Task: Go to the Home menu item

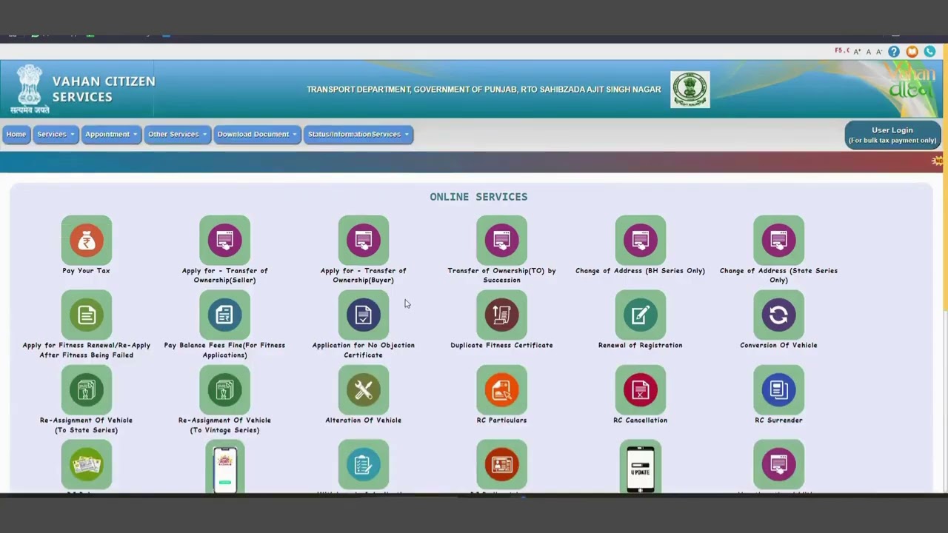Action: click(16, 134)
